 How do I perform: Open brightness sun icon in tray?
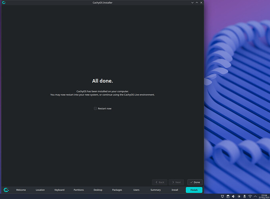tap(239, 196)
